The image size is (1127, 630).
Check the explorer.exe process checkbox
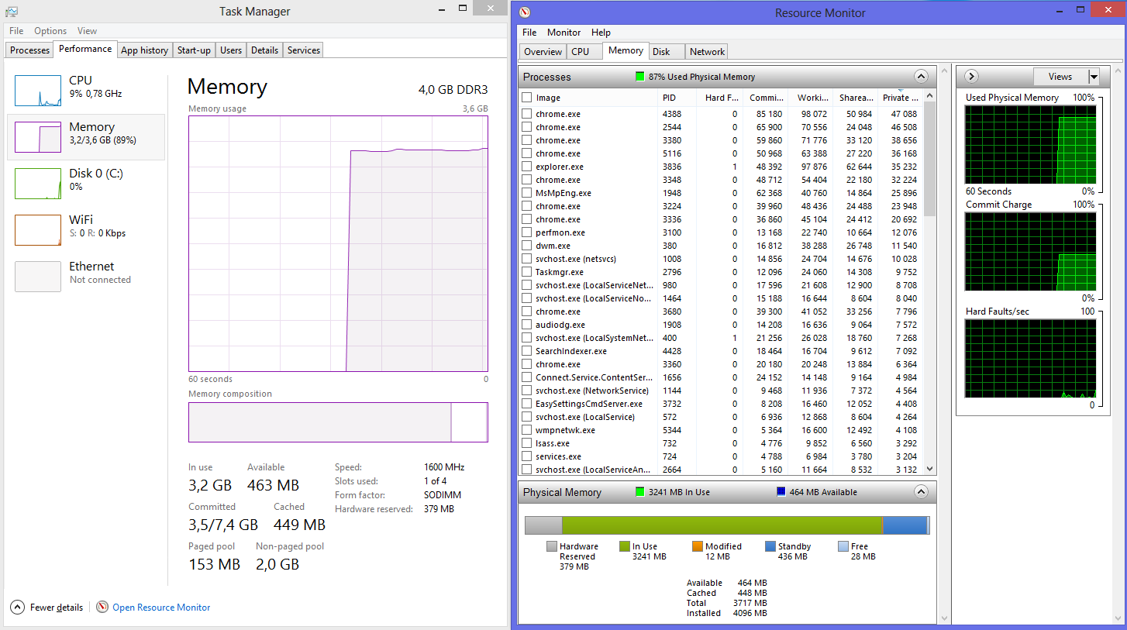coord(527,167)
